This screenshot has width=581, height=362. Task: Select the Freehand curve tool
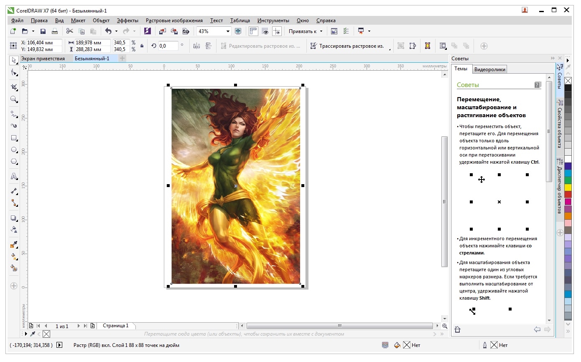pos(14,113)
